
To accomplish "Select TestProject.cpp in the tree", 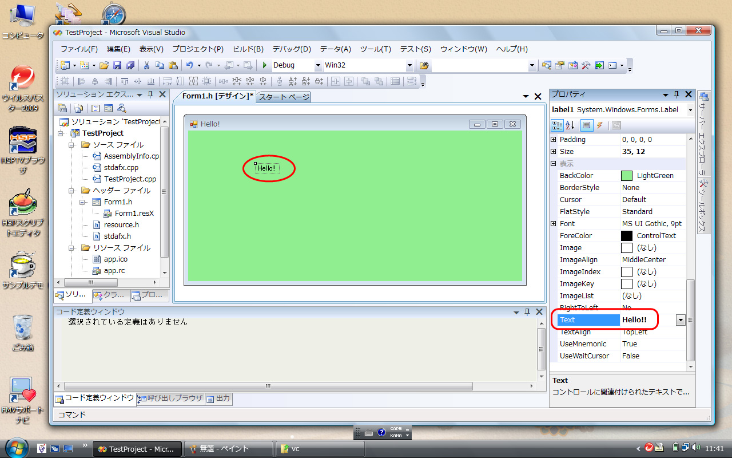I will pyautogui.click(x=130, y=179).
